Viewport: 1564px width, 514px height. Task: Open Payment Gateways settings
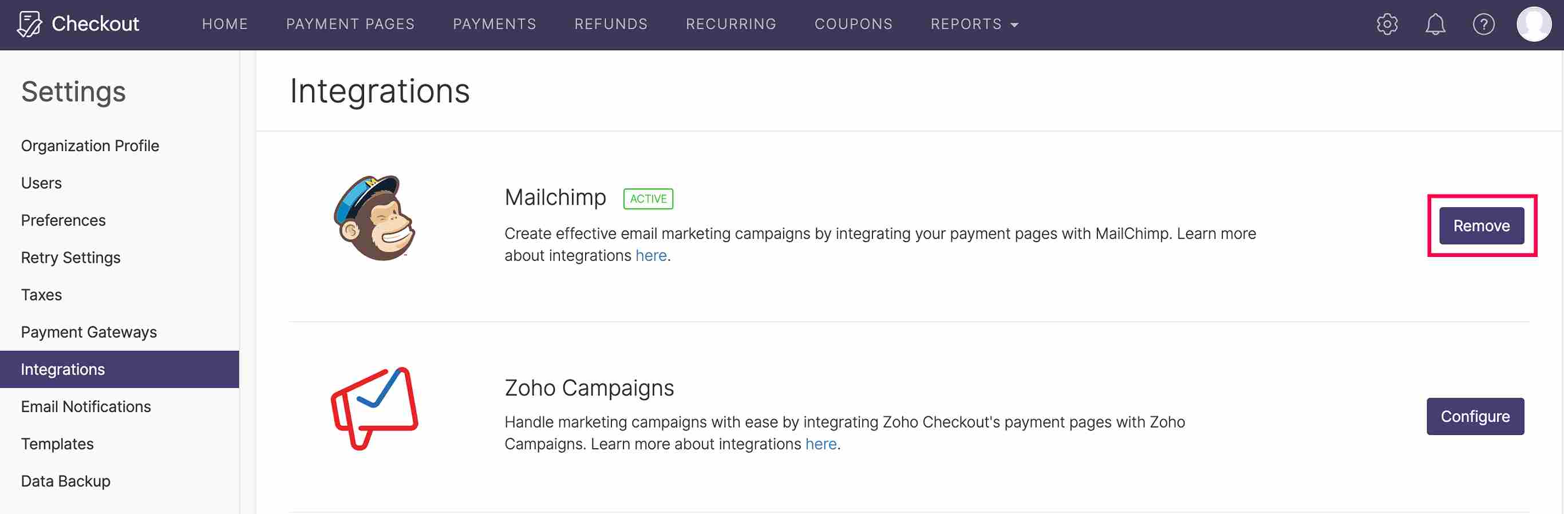tap(89, 332)
